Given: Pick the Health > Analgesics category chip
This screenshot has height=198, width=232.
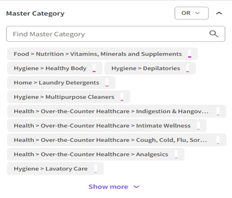Looking at the screenshot, I should tap(91, 154).
